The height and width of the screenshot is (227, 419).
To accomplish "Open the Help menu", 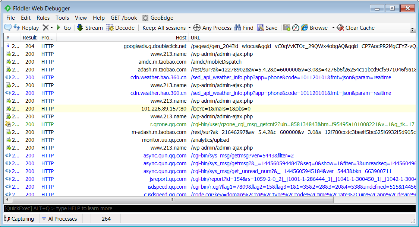I will tap(99, 17).
